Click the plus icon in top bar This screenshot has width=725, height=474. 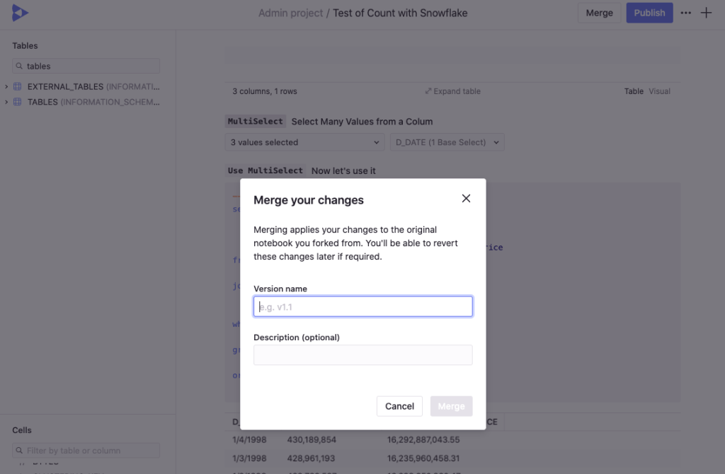coord(706,13)
